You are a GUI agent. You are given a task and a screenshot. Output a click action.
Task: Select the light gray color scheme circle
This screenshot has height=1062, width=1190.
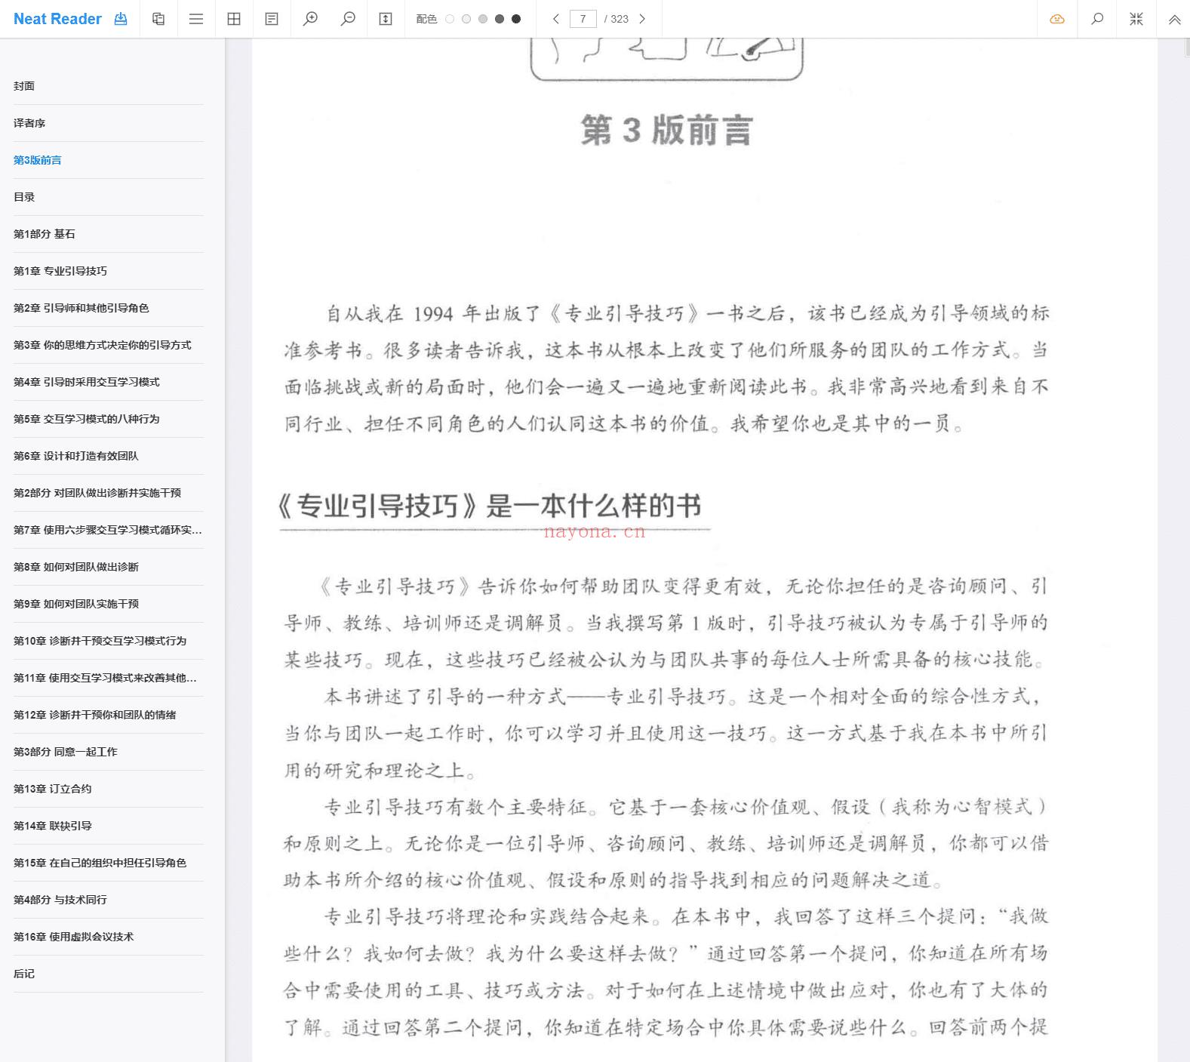tap(466, 19)
